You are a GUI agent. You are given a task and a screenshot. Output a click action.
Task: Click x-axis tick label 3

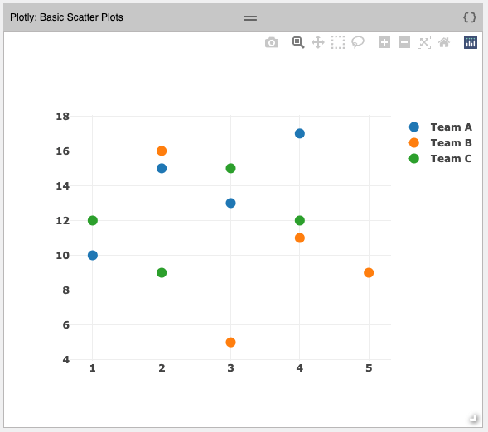point(230,368)
